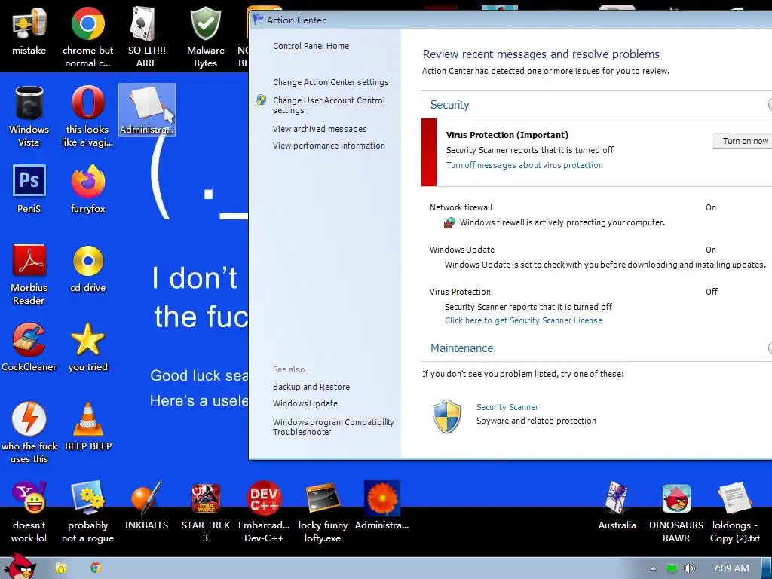Open 'Change Action Center settings'

330,82
